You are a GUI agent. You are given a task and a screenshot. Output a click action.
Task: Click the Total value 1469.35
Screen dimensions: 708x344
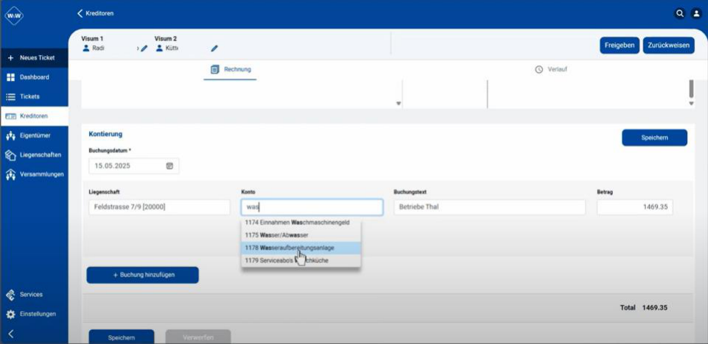pyautogui.click(x=655, y=308)
